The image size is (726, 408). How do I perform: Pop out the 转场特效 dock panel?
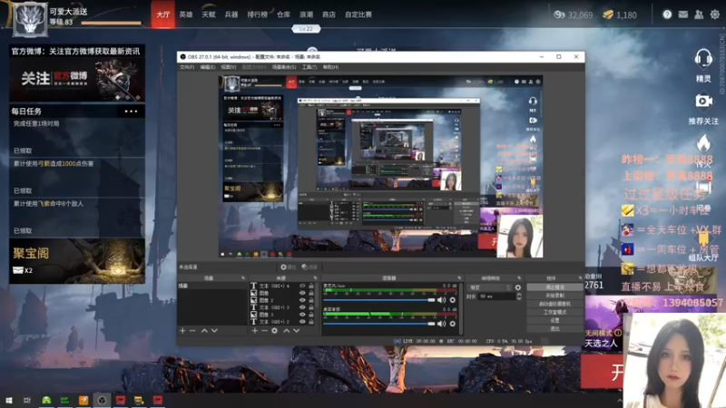519,278
